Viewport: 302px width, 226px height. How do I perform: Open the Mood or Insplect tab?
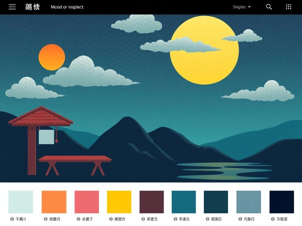coord(67,7)
